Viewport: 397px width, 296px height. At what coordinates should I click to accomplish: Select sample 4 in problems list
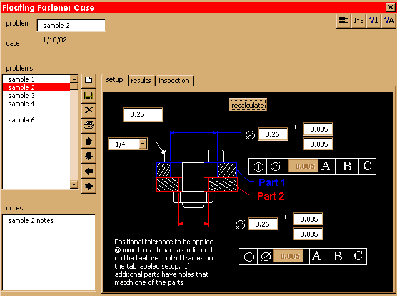pos(21,104)
